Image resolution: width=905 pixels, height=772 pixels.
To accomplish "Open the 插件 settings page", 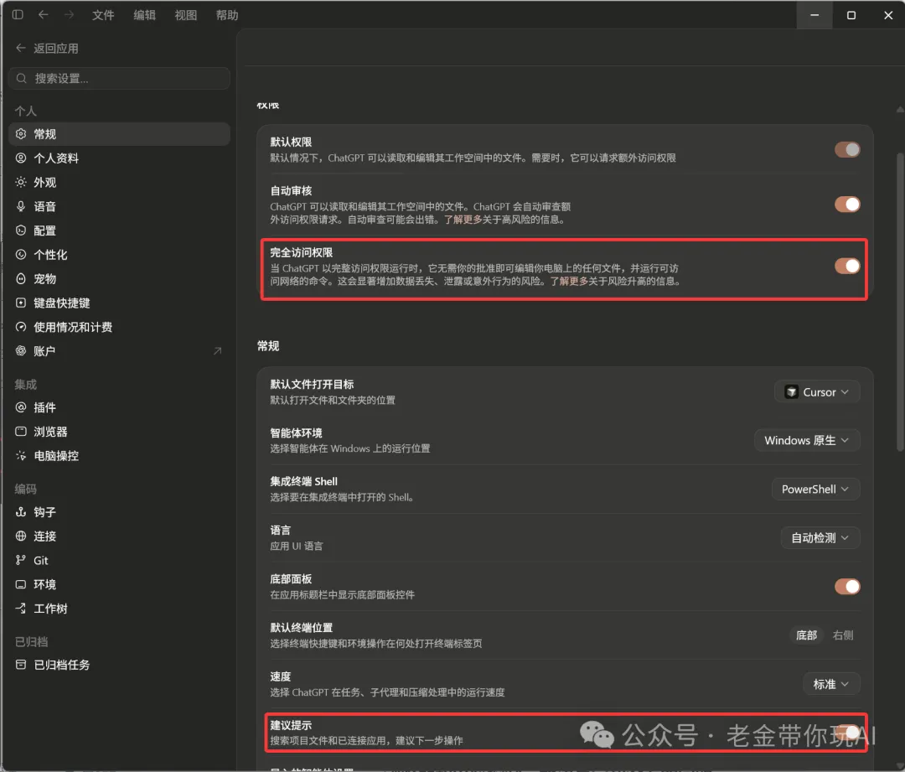I will point(120,407).
